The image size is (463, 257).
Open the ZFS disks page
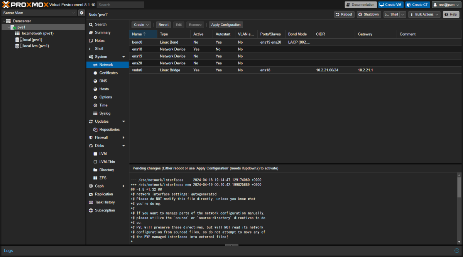[x=107, y=178]
